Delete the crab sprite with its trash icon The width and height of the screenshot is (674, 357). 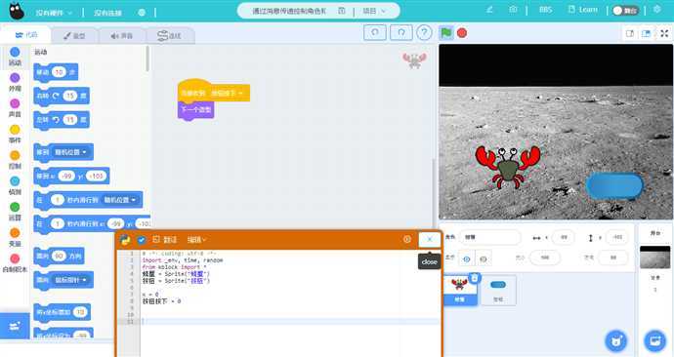pyautogui.click(x=474, y=278)
